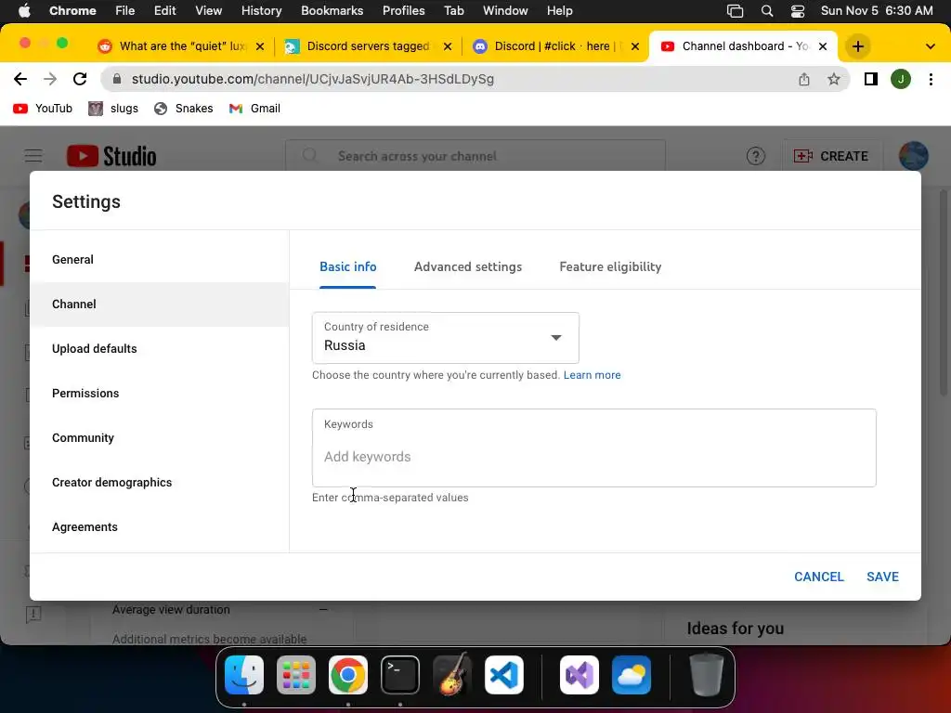
Task: Click into the Add keywords field
Action: pos(593,448)
